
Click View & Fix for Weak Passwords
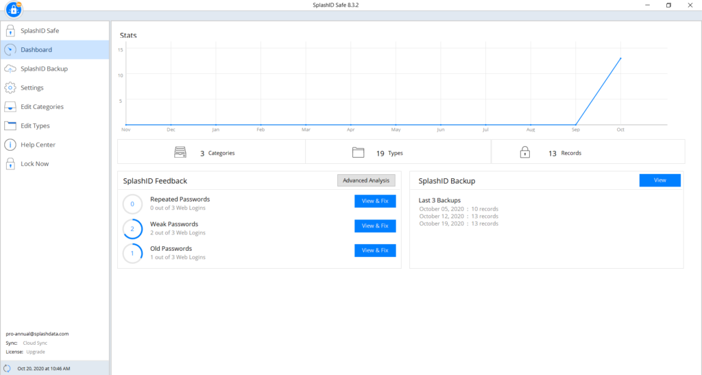[x=375, y=226]
